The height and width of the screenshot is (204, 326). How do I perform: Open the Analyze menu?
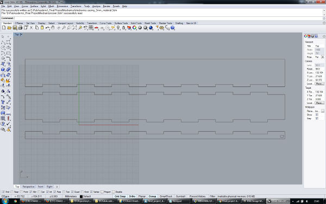[x=96, y=6]
